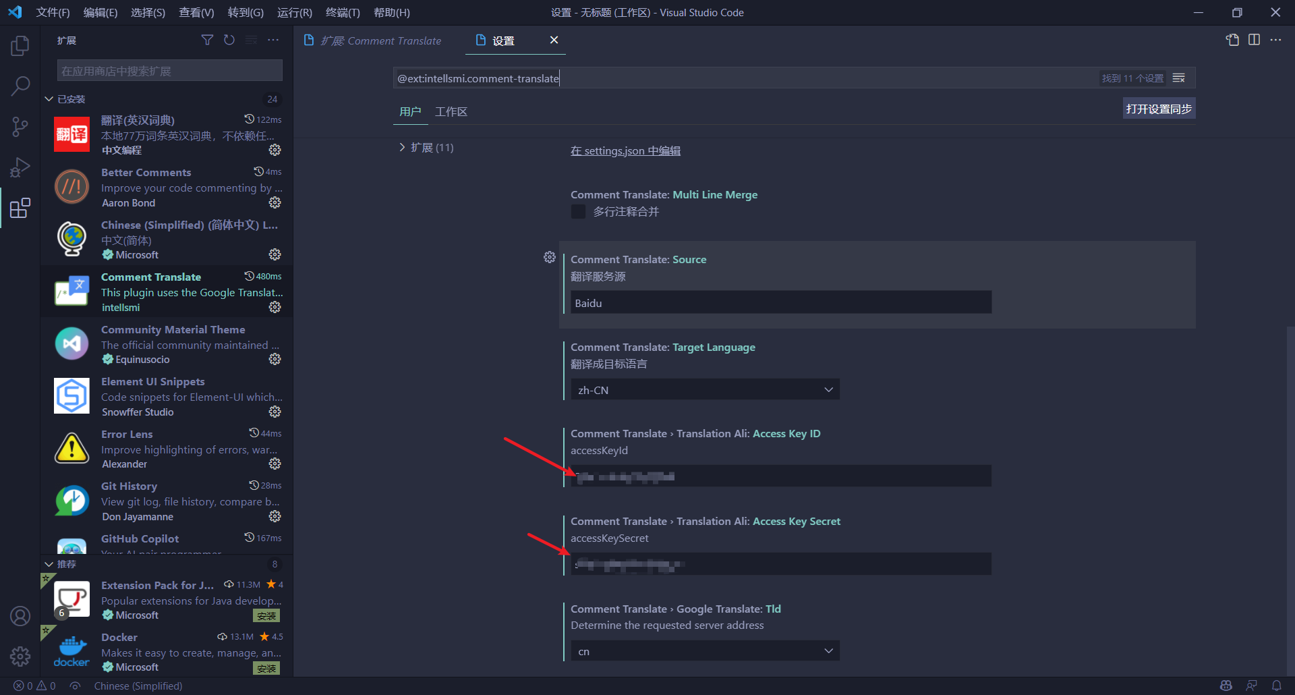Clear settings search input icon

tap(1179, 78)
